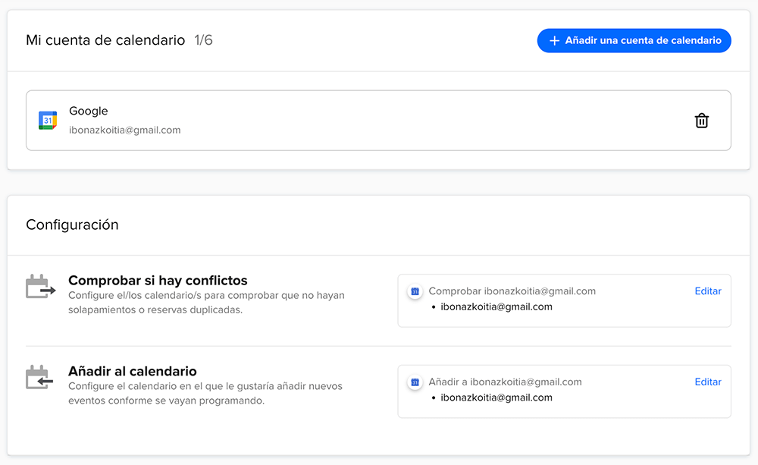Click the Añadir a ibonazkoitia@gmail.com label
The width and height of the screenshot is (758, 465).
point(505,382)
